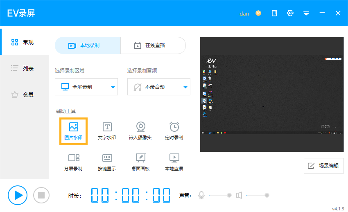The width and height of the screenshot is (348, 212).
Task: Open the 文字水印 text watermark tool
Action: (x=107, y=131)
